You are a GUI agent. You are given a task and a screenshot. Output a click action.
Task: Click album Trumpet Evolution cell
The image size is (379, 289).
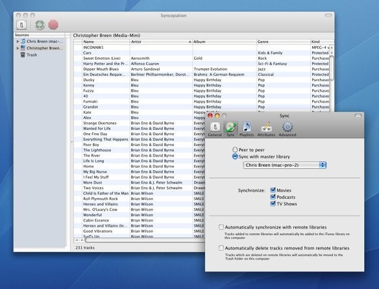[210, 69]
